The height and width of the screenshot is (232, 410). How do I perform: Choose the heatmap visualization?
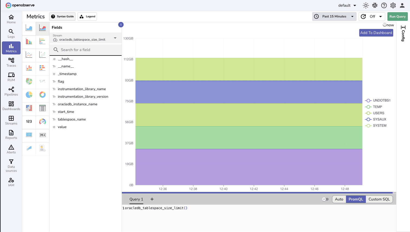point(29,109)
